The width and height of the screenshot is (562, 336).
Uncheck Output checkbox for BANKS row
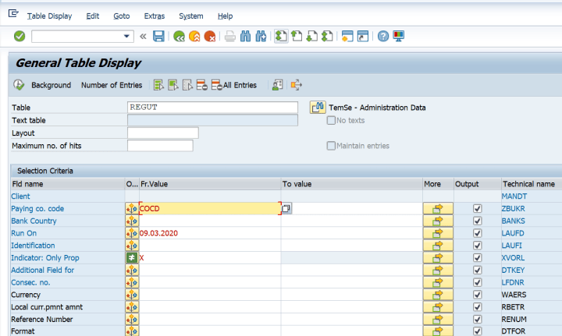[478, 221]
